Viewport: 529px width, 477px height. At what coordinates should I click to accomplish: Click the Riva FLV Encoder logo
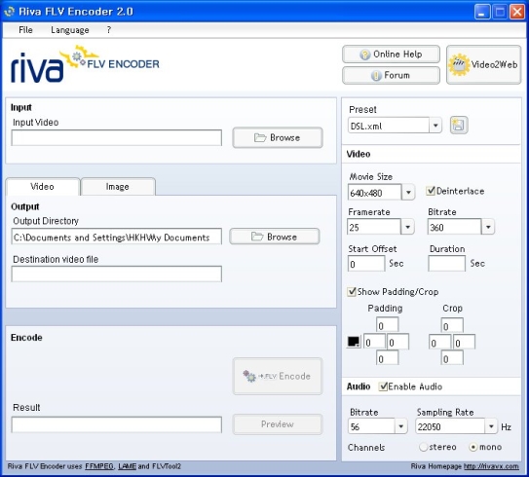point(85,64)
